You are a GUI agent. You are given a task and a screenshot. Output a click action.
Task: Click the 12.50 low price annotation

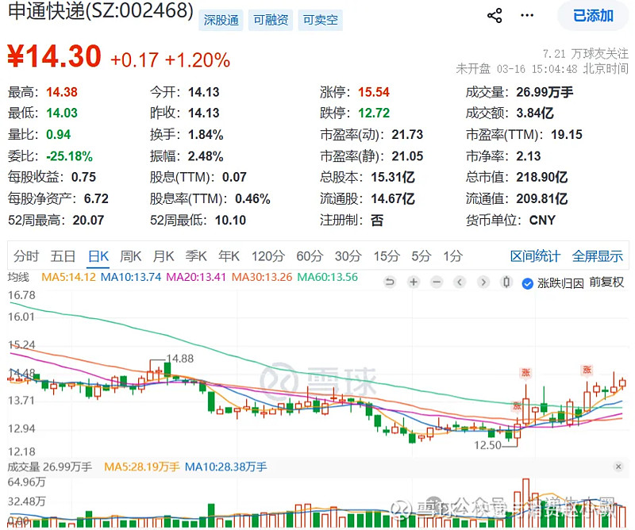click(487, 445)
